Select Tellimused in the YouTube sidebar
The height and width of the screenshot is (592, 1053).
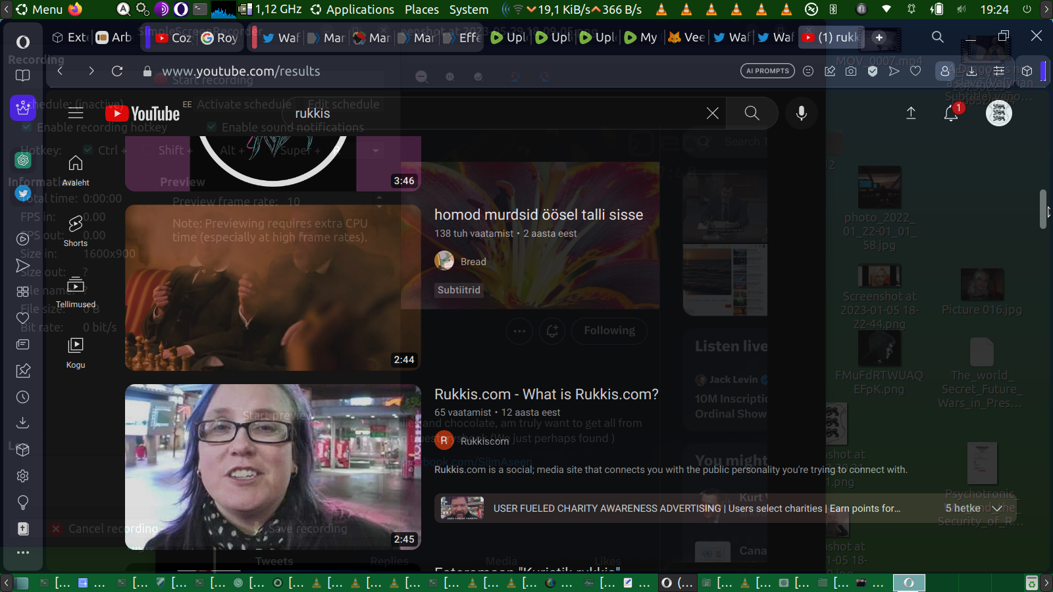(76, 292)
